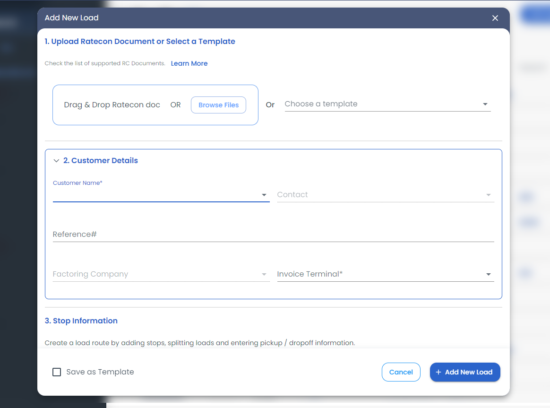This screenshot has height=408, width=550.
Task: Open the Learn More link
Action: point(189,63)
